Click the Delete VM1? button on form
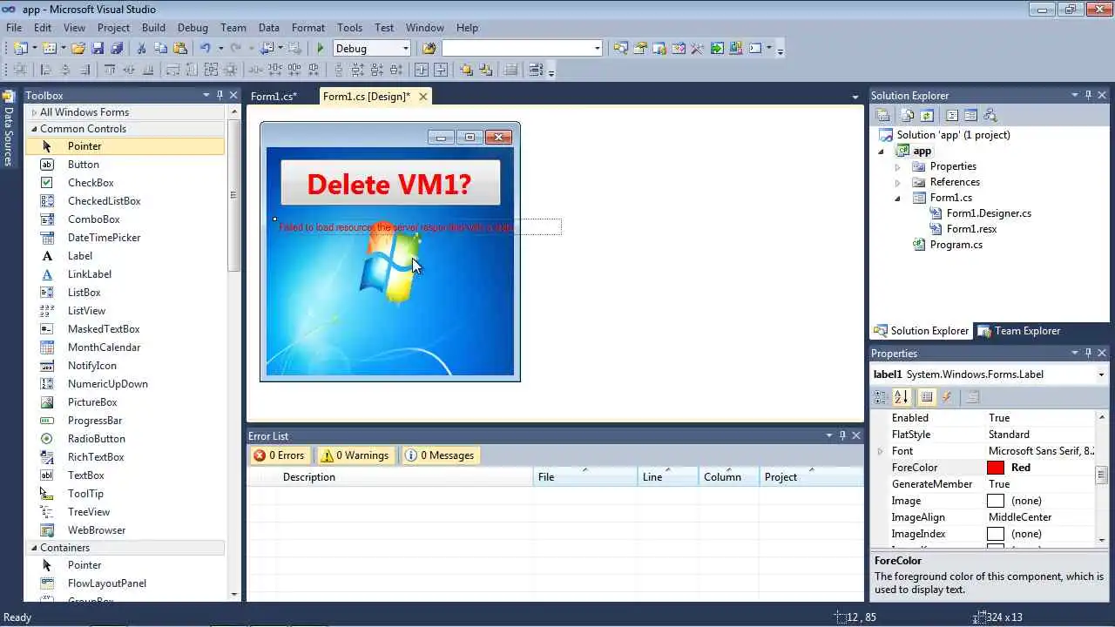 pyautogui.click(x=390, y=183)
